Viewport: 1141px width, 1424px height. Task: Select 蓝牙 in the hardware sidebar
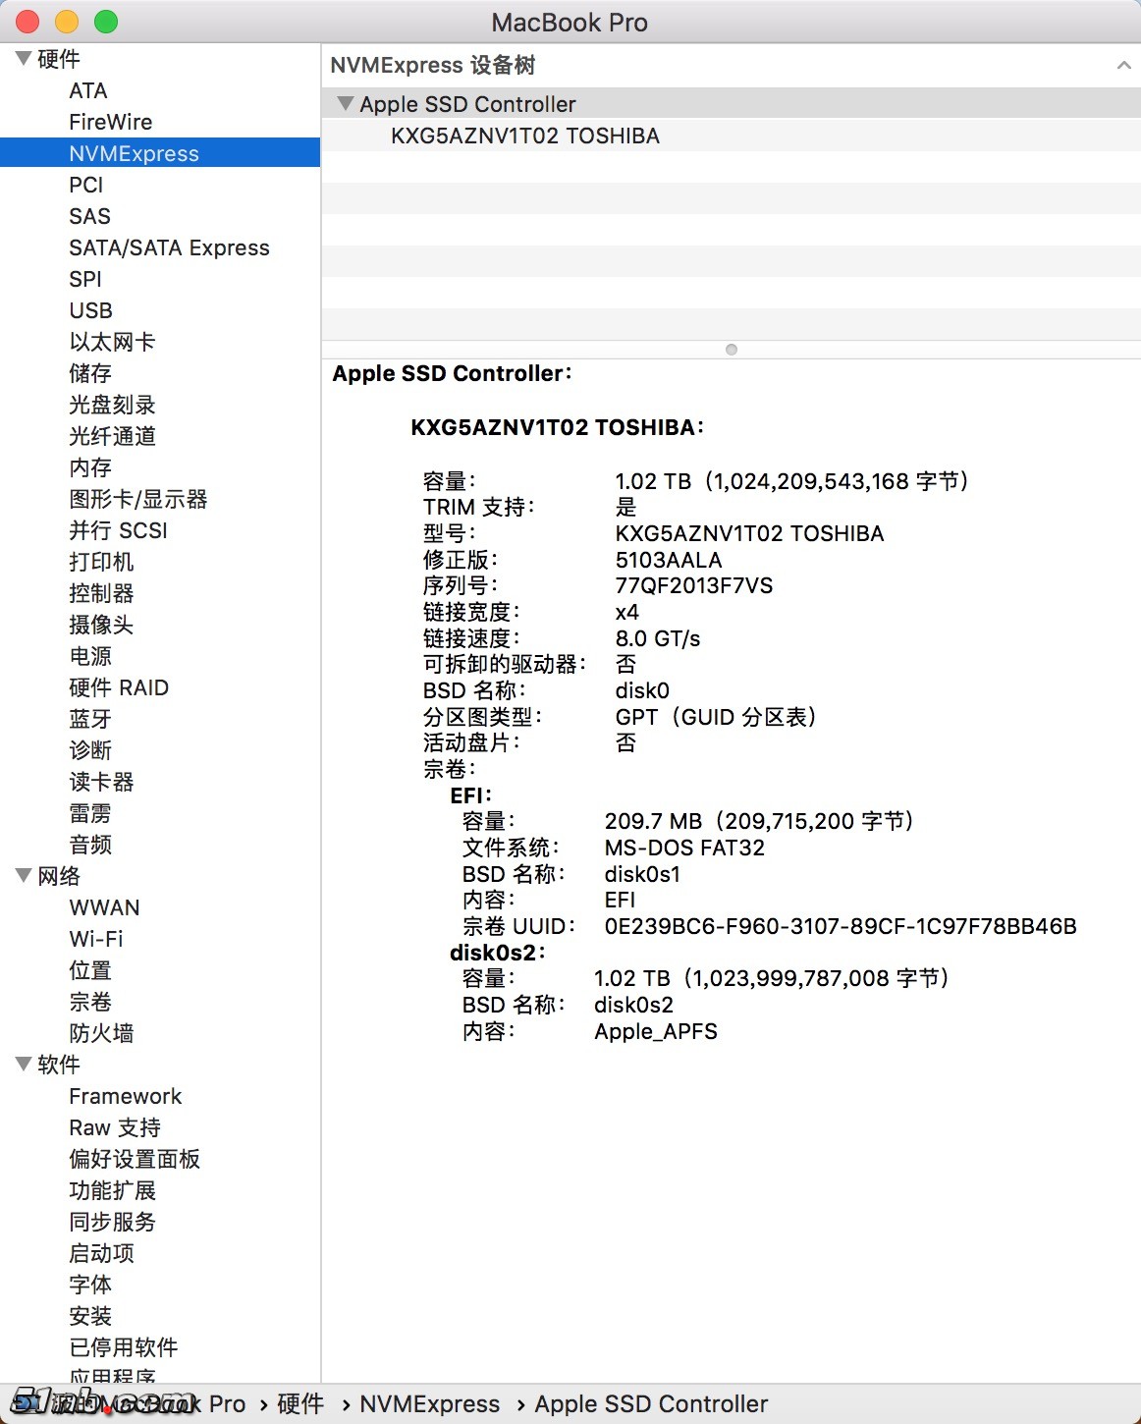[x=89, y=719]
